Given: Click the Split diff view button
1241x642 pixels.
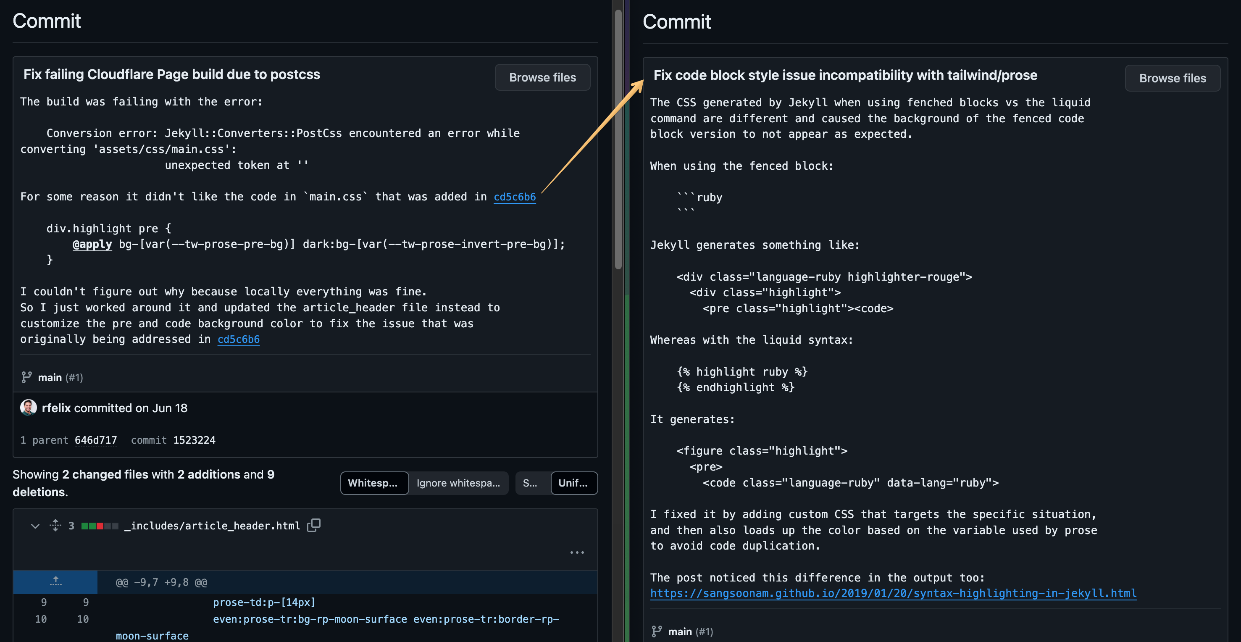Looking at the screenshot, I should pyautogui.click(x=529, y=482).
